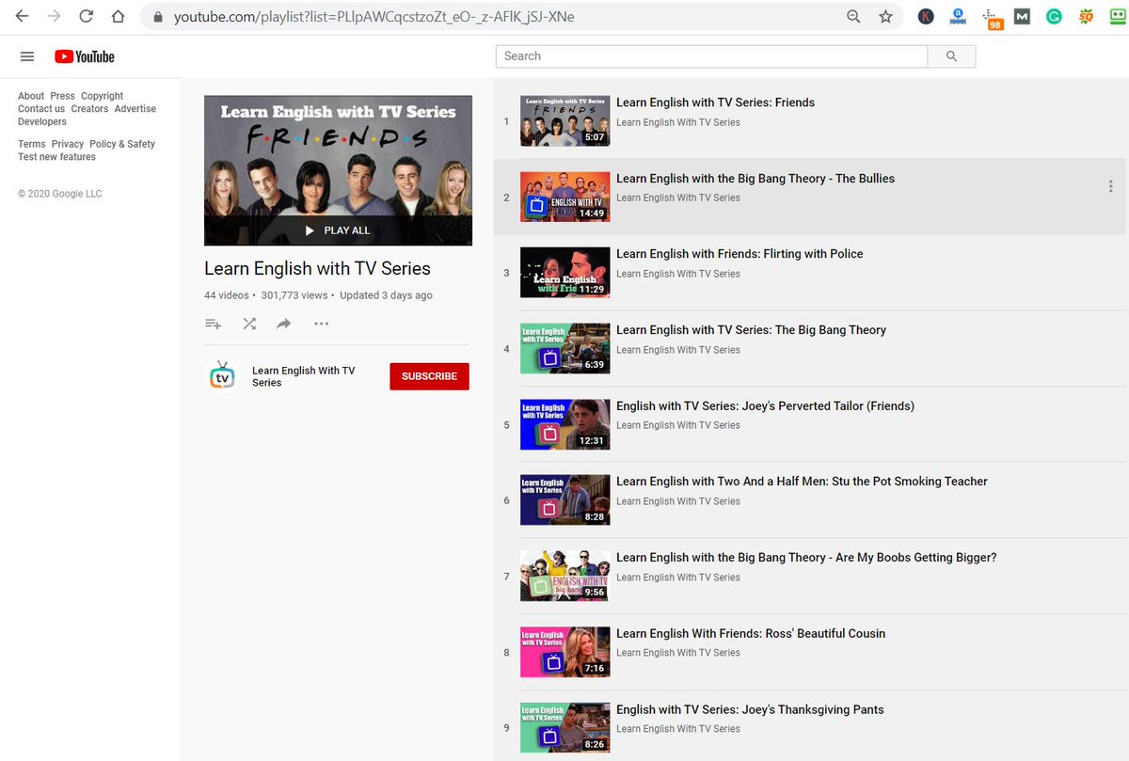Image resolution: width=1129 pixels, height=761 pixels.
Task: Open the Copyright link
Action: click(102, 96)
